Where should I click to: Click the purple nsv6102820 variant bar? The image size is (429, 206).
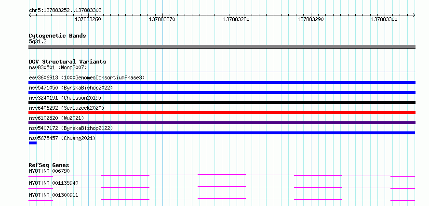222,123
